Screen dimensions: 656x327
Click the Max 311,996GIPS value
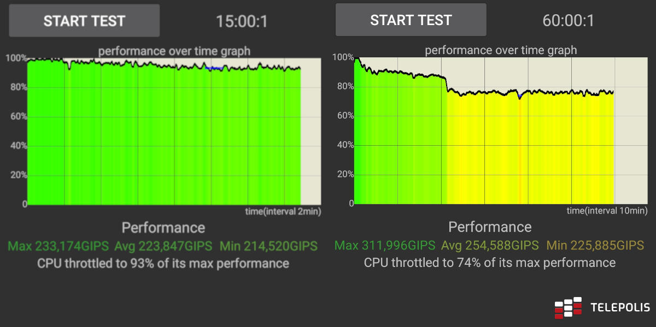(x=385, y=246)
